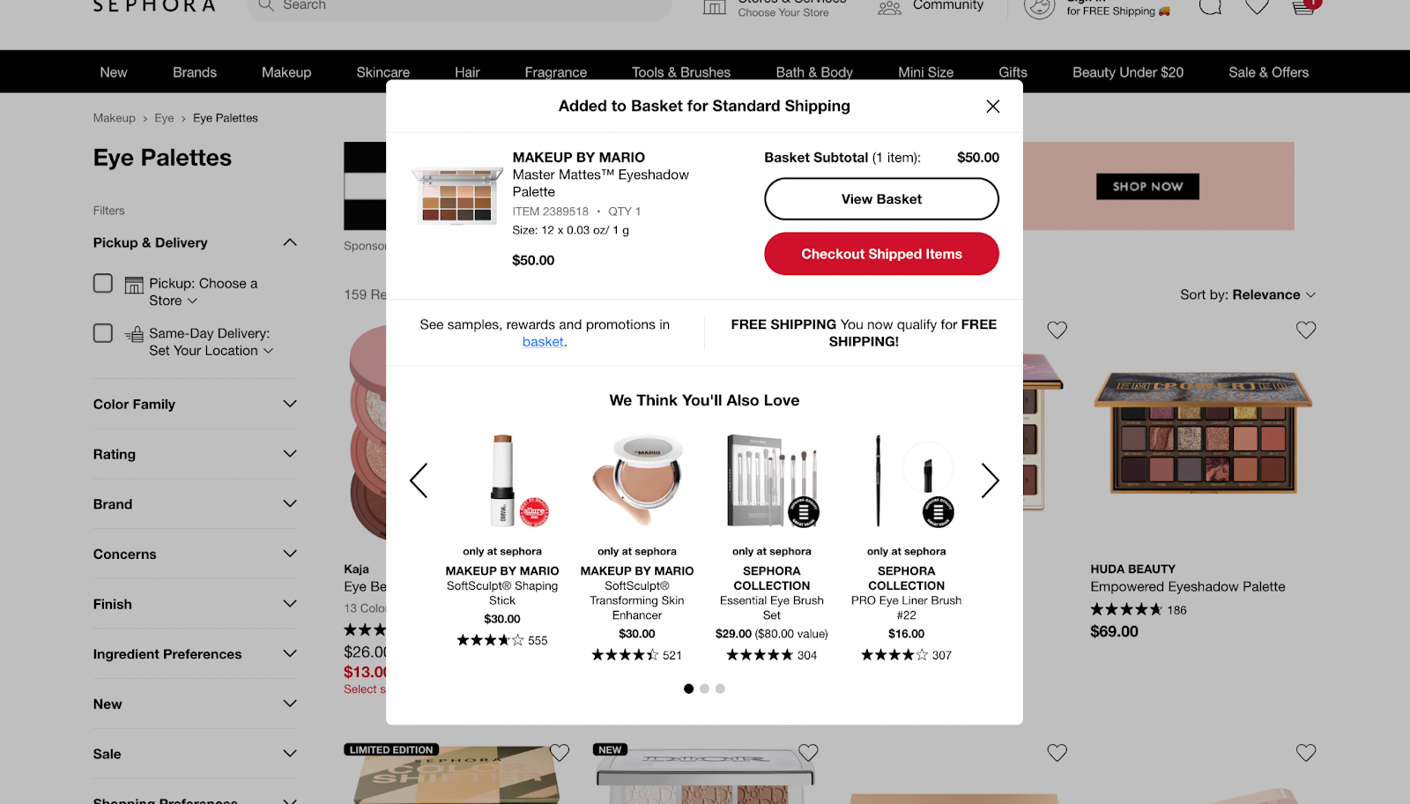The width and height of the screenshot is (1410, 804).
Task: Show previous recommended products carousel arrow
Action: (419, 480)
